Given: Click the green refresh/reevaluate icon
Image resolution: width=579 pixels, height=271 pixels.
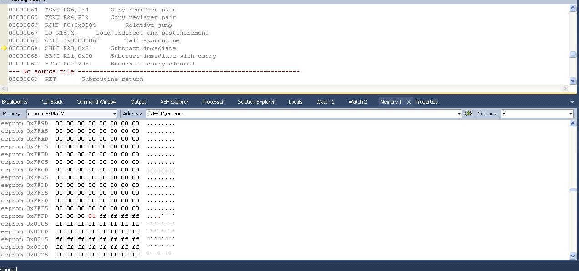Looking at the screenshot, I should pos(468,114).
